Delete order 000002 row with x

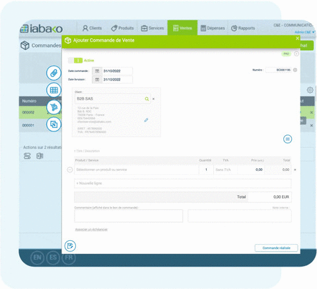[x=312, y=112]
